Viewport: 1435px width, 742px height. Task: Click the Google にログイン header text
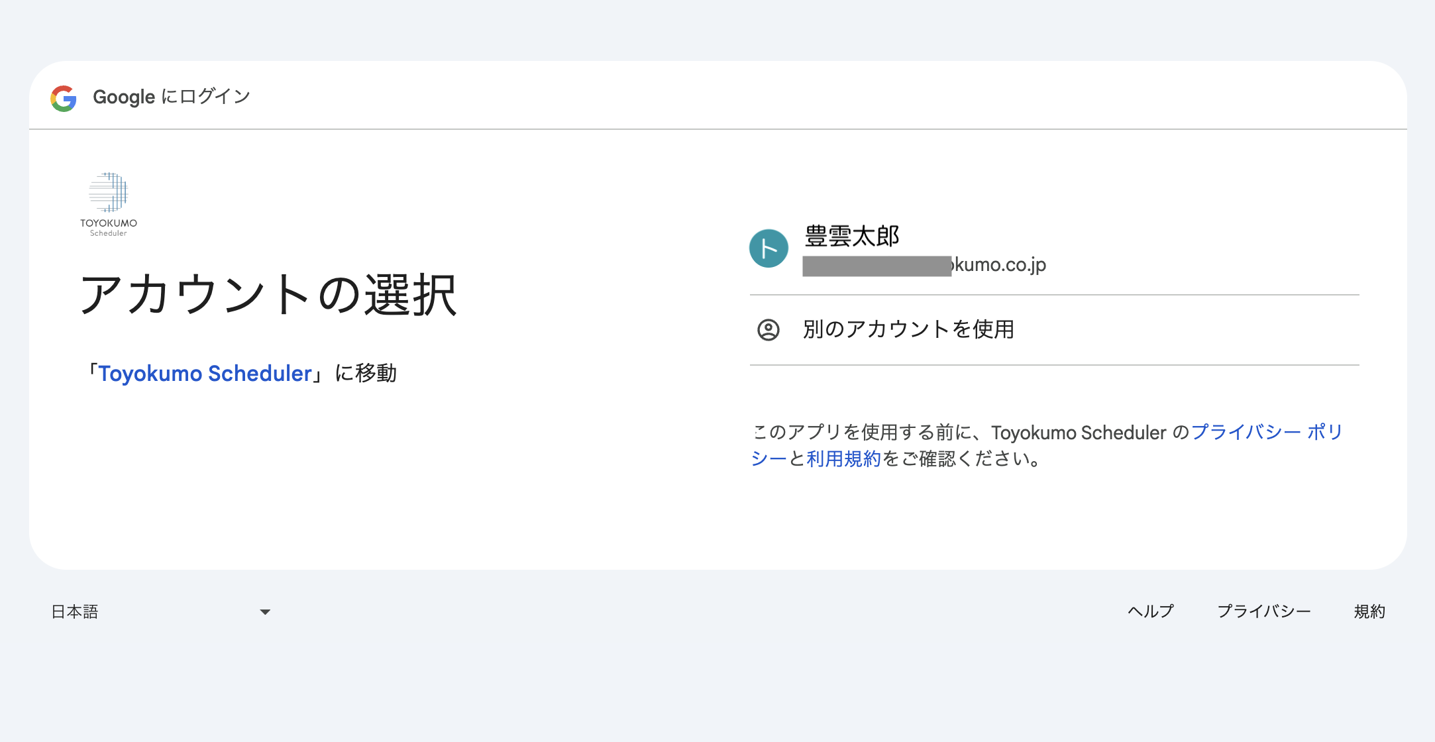point(172,97)
